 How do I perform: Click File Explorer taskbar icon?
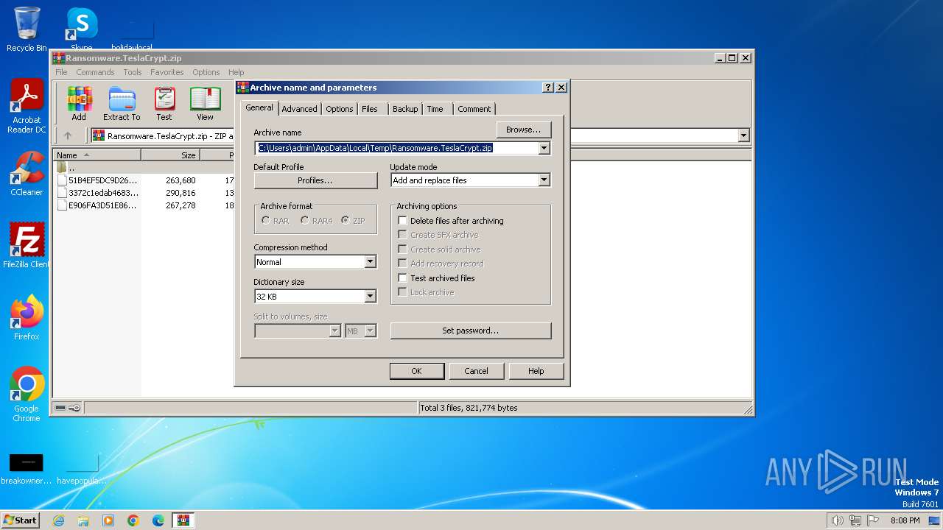(83, 520)
